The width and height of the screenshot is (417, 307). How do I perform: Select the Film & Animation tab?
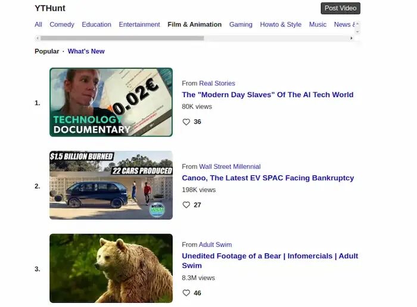tap(194, 24)
